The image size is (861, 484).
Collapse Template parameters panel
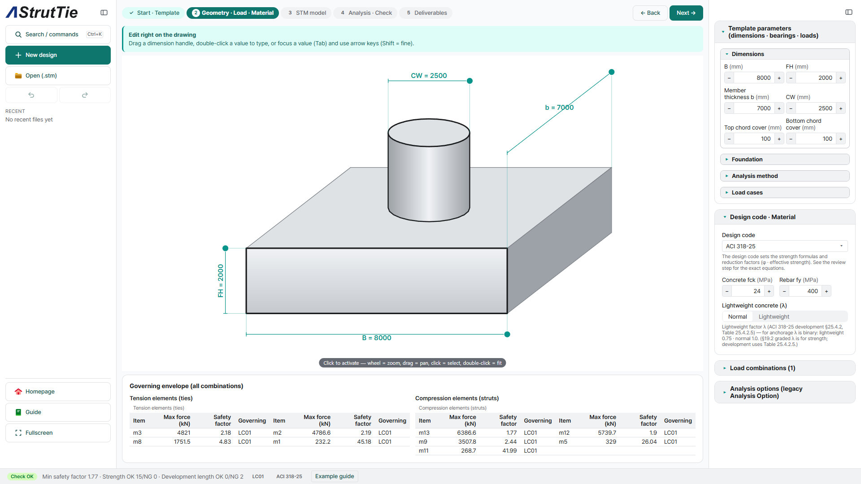(x=785, y=32)
